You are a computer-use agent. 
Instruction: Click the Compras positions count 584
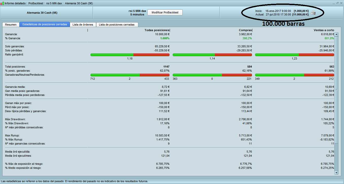(x=249, y=67)
